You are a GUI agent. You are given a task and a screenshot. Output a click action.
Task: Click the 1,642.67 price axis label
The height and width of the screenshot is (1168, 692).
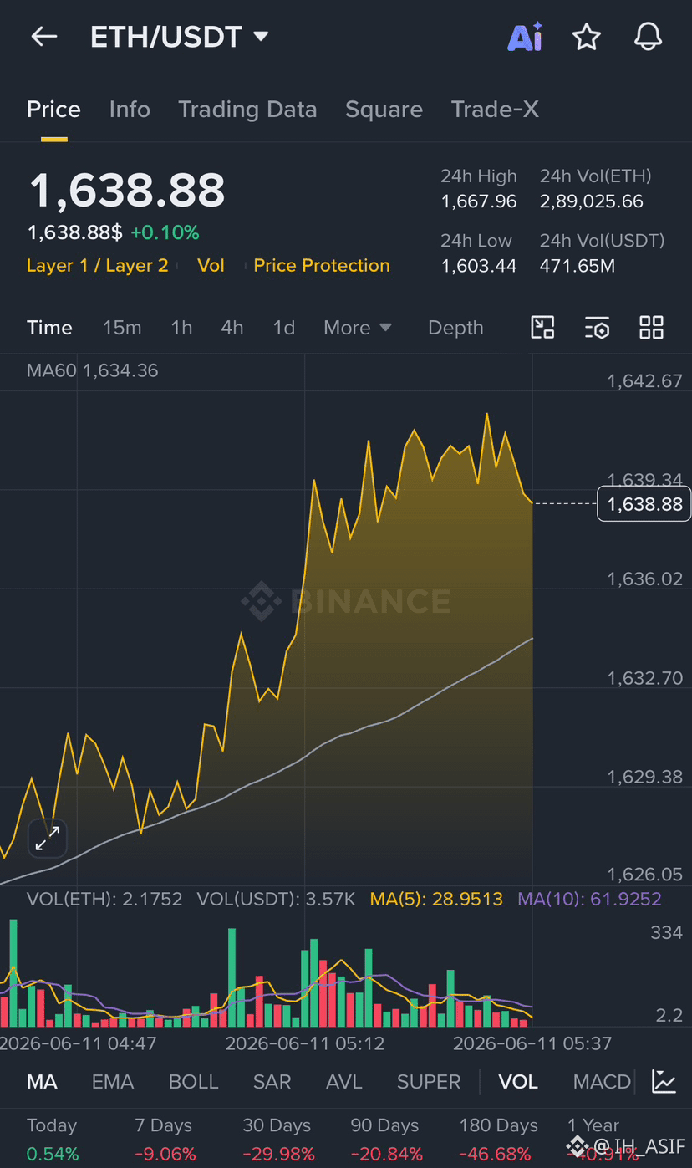pos(644,381)
